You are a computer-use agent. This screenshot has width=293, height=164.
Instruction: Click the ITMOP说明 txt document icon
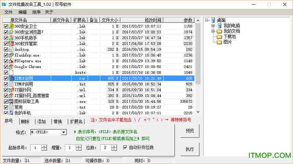11,84
